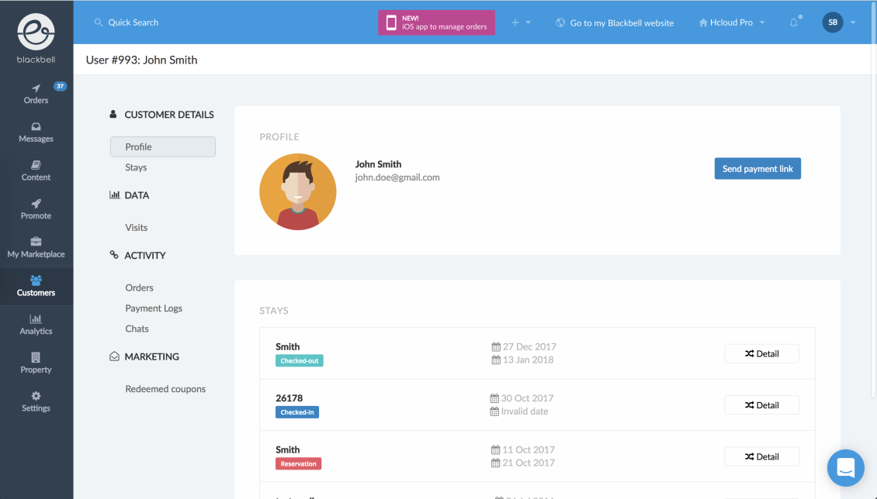Open Analytics chart icon in sidebar
This screenshot has width=877, height=499.
pos(36,318)
